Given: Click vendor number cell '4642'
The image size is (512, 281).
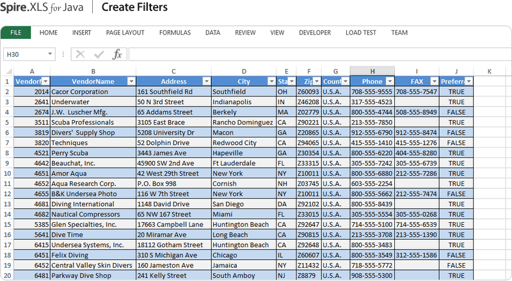Looking at the screenshot, I should point(31,163).
